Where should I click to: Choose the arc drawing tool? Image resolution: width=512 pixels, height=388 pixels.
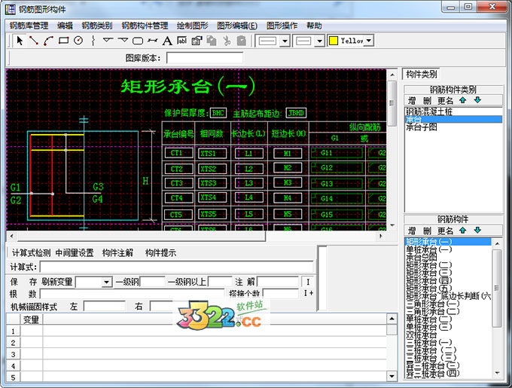coord(48,41)
